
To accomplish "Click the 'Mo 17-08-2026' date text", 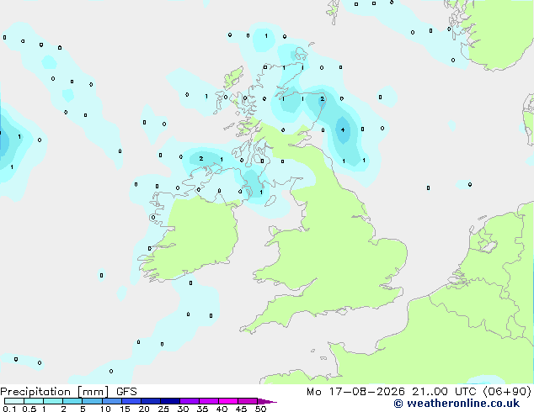I will (355, 392).
